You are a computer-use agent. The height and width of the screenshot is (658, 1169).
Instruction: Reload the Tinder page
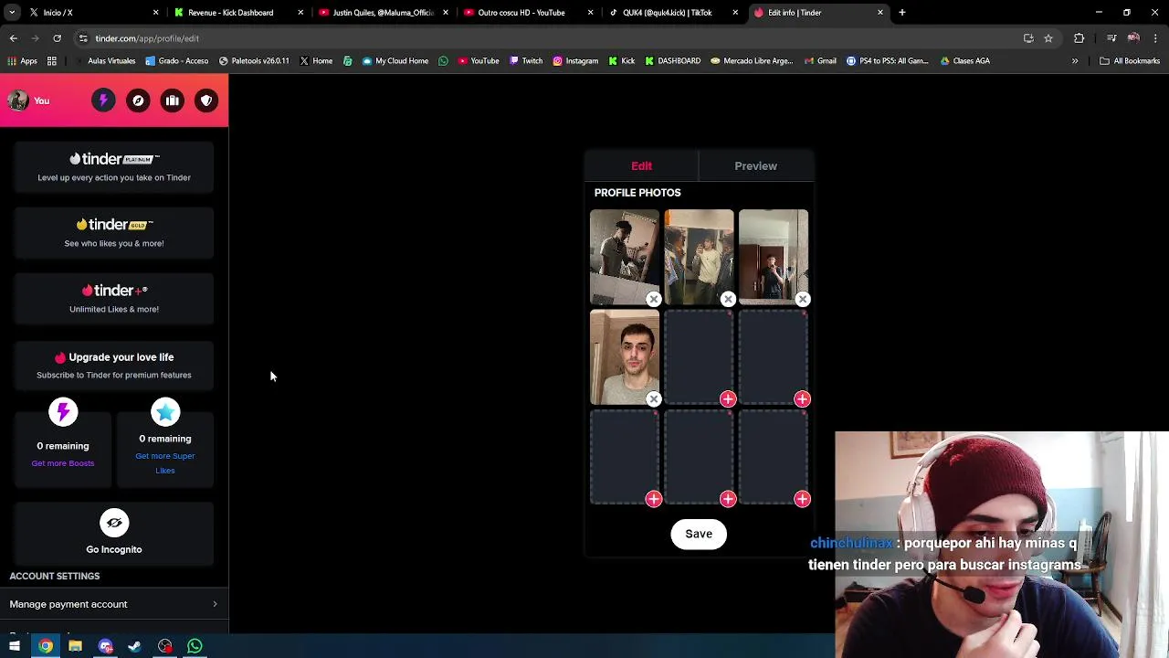pos(57,38)
